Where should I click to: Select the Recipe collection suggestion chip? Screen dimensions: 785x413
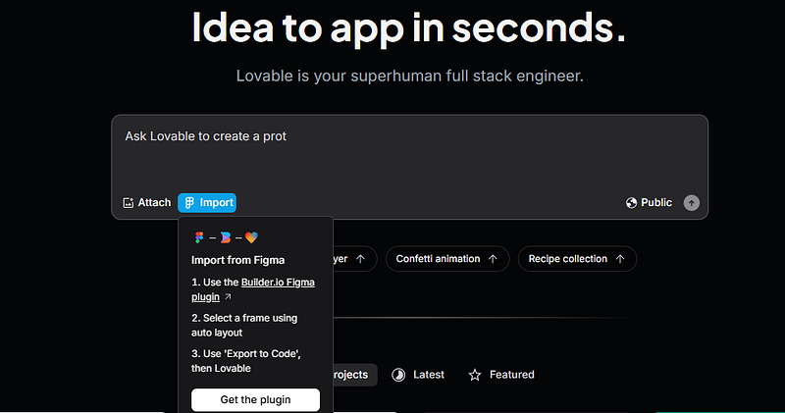(577, 259)
